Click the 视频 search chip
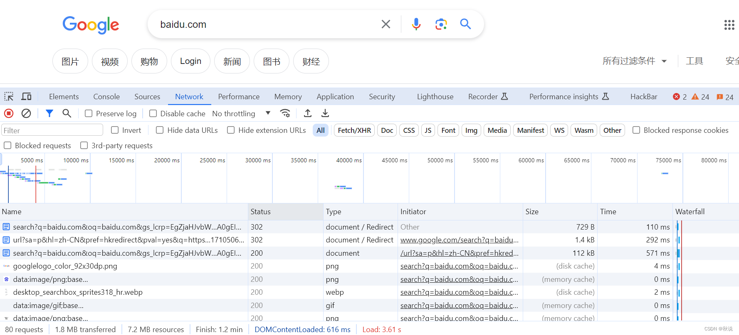 (x=110, y=61)
